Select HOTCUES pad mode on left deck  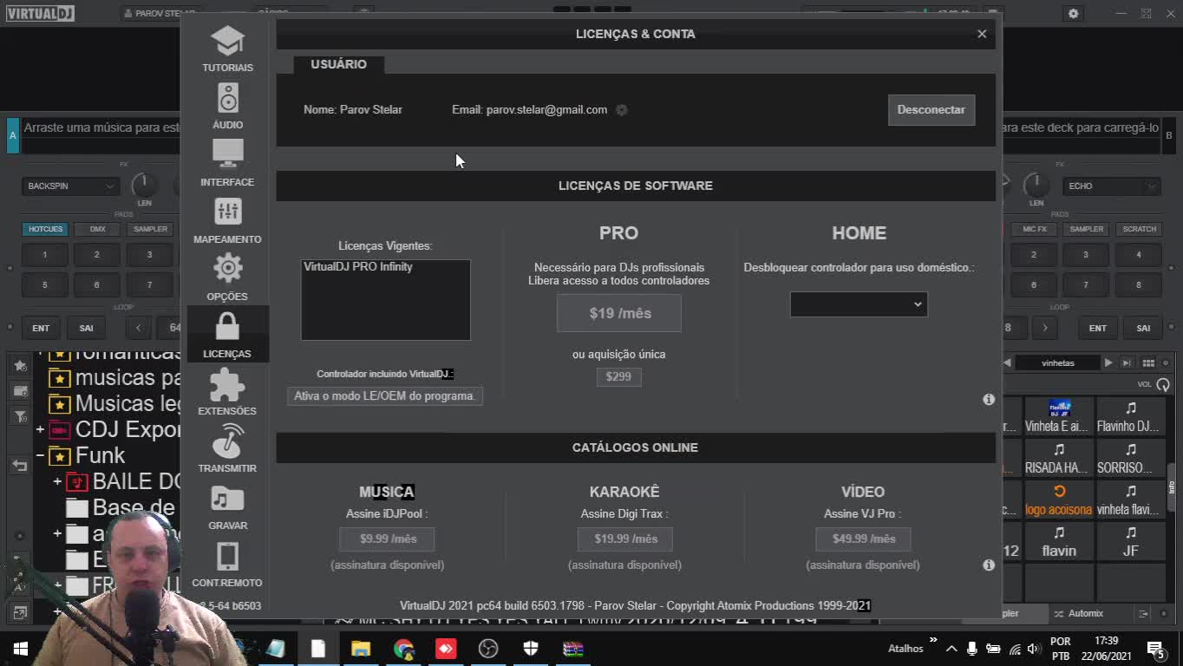pos(45,229)
